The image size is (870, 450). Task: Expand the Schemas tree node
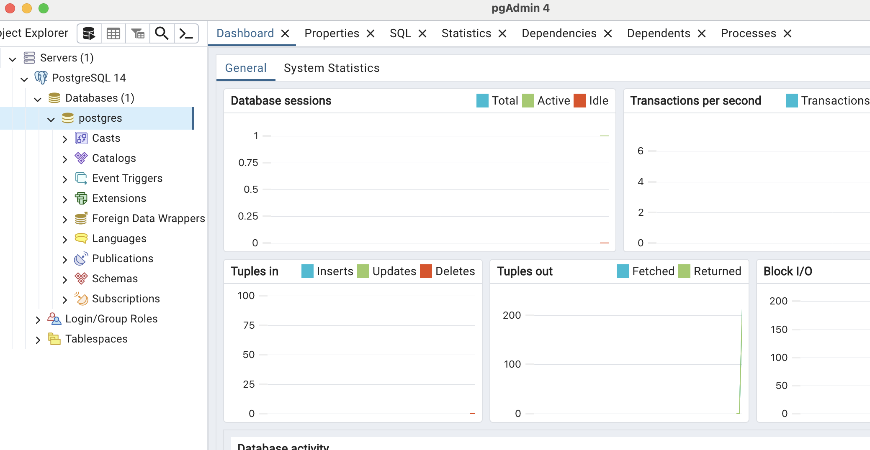tap(64, 279)
